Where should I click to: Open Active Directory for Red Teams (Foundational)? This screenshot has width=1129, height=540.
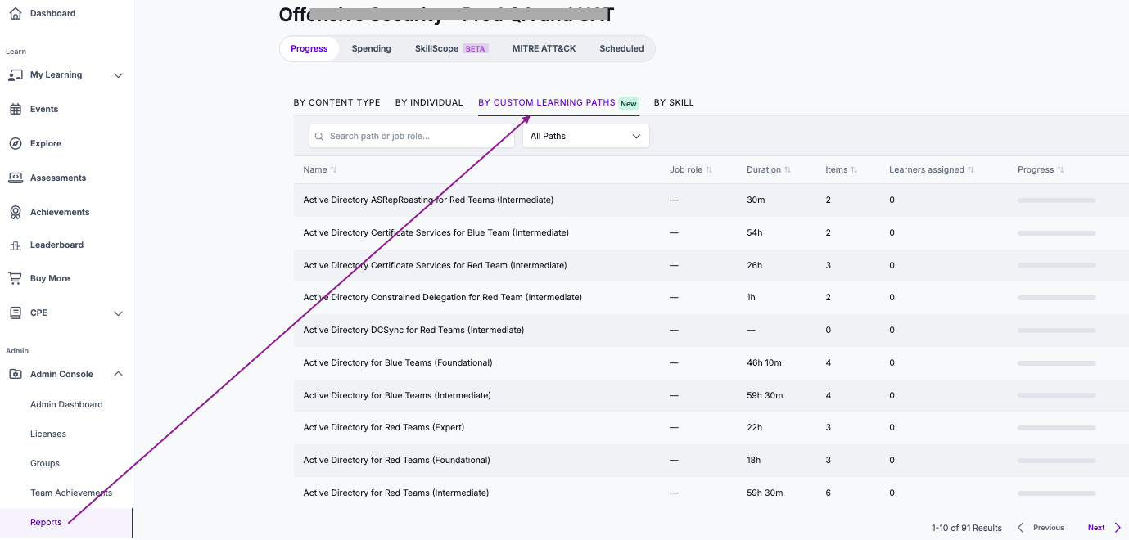[711, 460]
